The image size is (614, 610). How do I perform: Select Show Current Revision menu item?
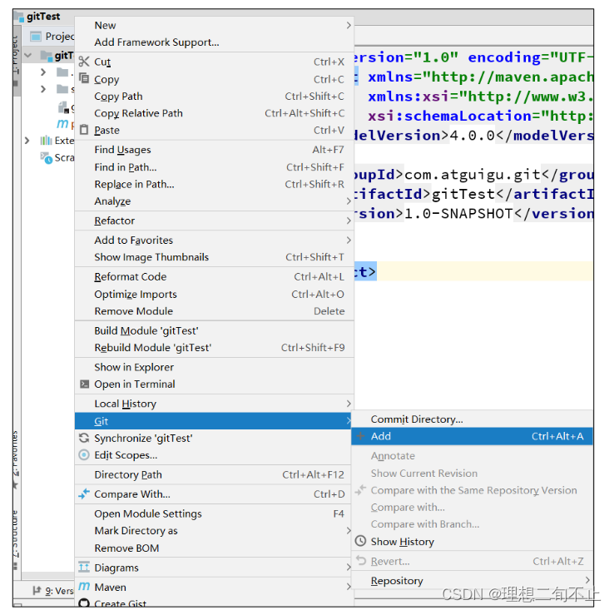click(473, 474)
